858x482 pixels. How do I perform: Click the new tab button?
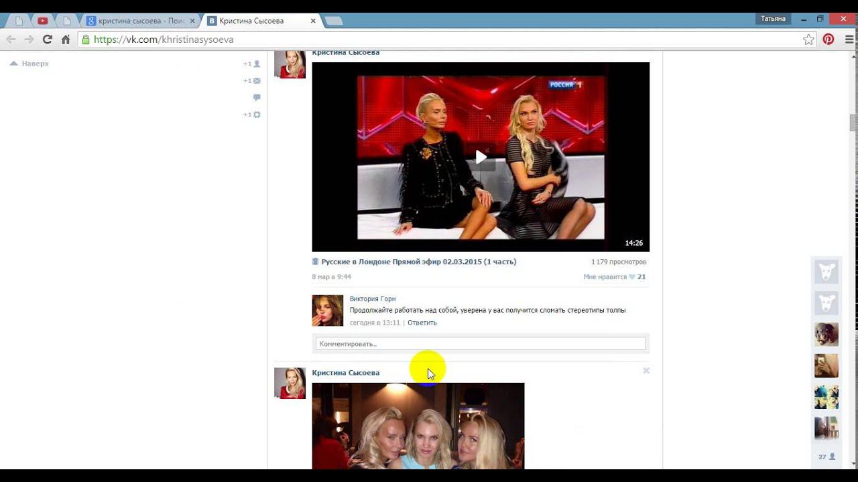334,21
